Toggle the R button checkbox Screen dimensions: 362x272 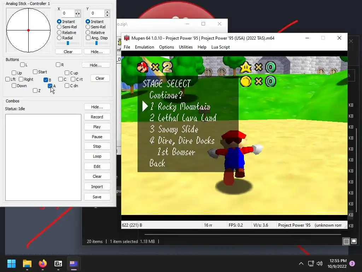point(58,65)
